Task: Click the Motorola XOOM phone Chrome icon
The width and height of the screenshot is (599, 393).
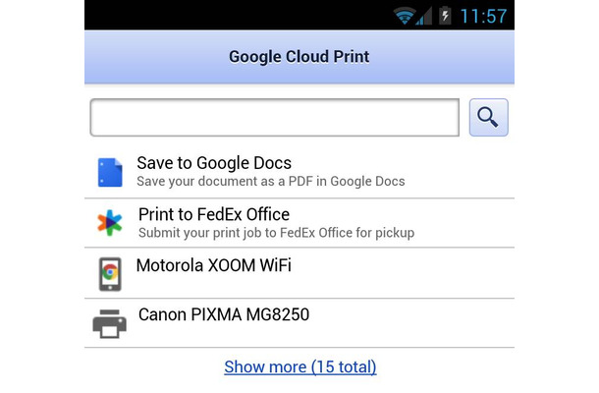Action: coord(110,274)
